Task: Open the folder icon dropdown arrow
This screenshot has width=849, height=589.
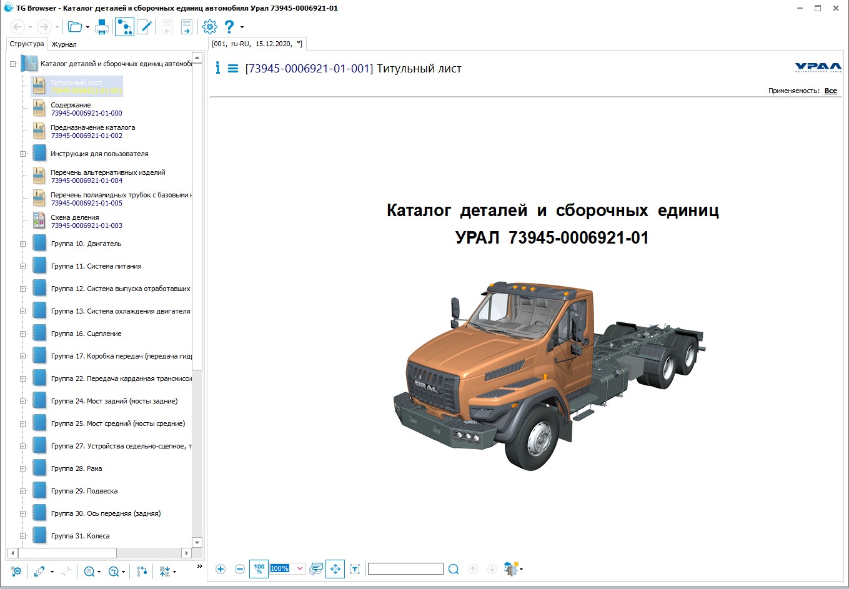Action: pos(87,27)
